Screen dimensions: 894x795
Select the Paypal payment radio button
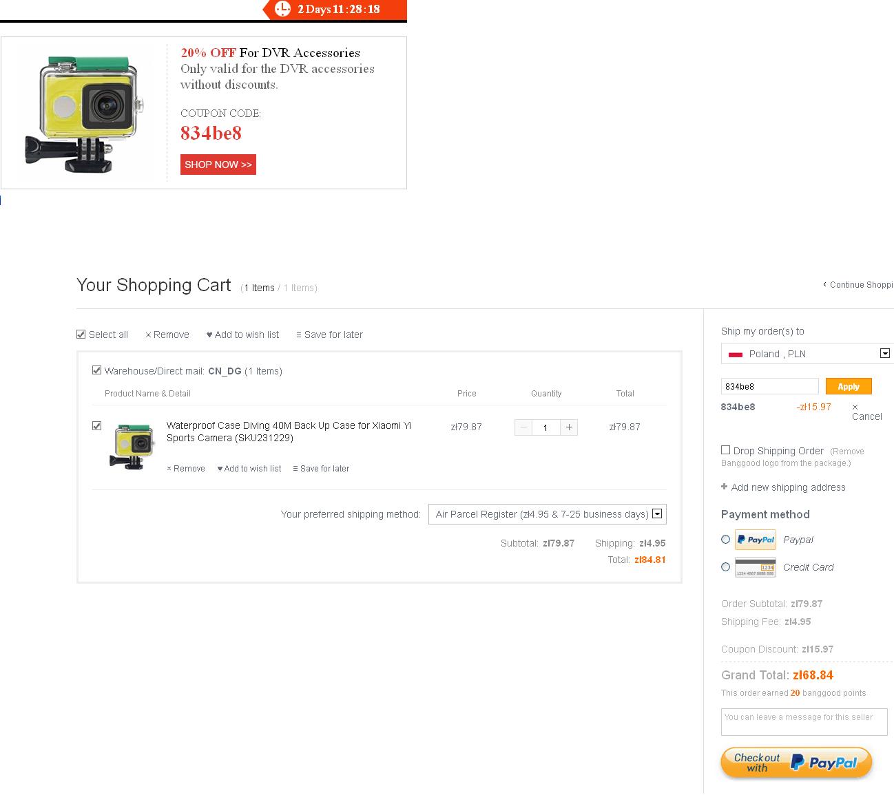pyautogui.click(x=725, y=540)
